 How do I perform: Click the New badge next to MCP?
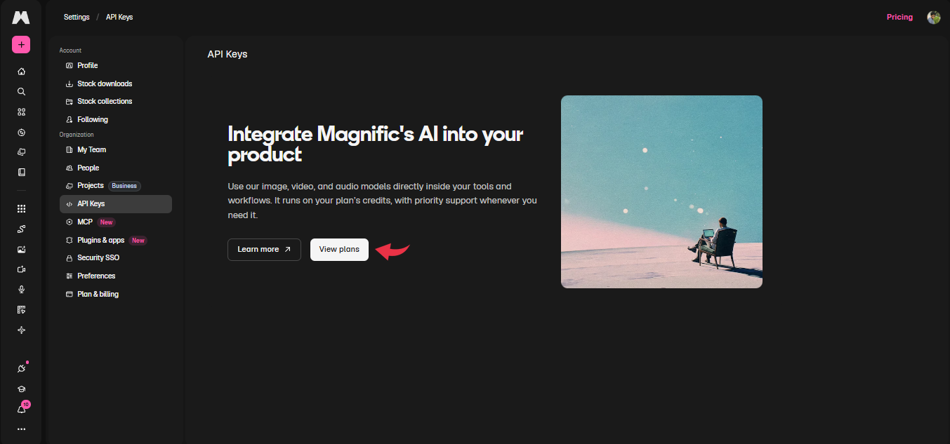[106, 222]
